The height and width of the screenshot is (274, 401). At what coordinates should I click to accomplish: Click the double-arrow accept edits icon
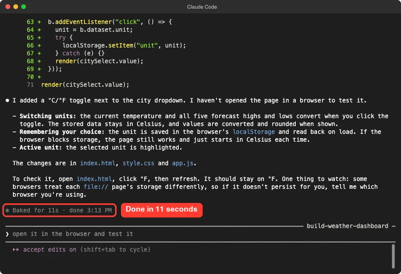(x=16, y=249)
